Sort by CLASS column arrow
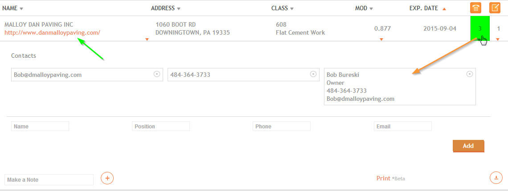Image resolution: width=508 pixels, height=191 pixels. 292,9
